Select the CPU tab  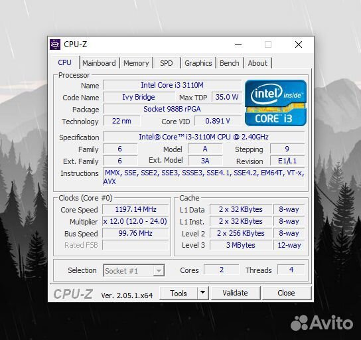pos(64,62)
